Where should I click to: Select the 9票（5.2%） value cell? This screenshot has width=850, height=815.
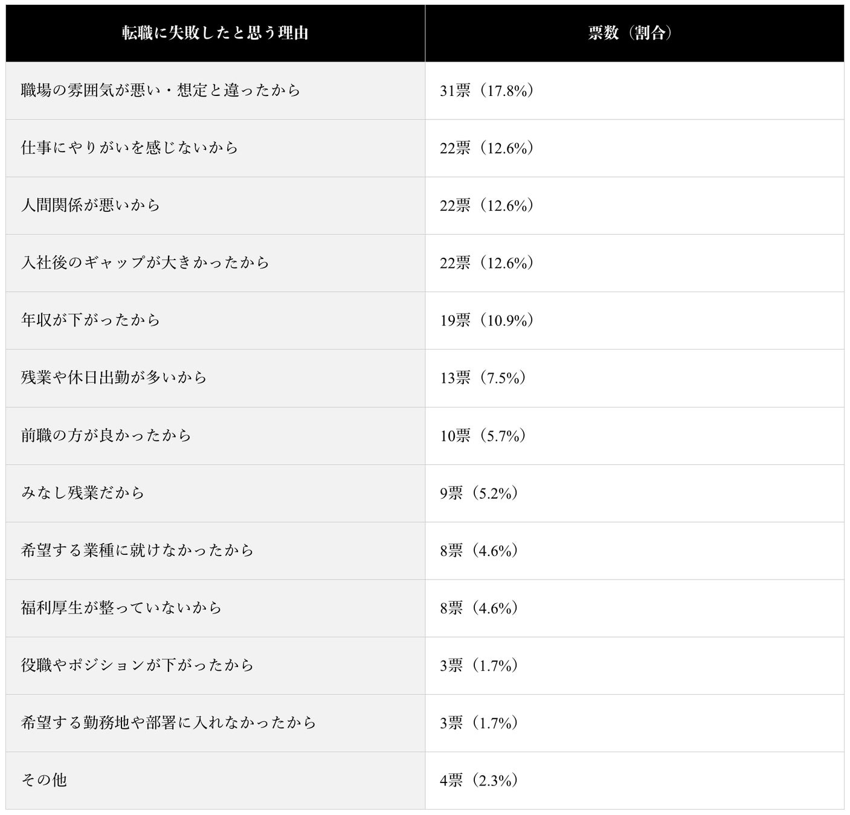(x=479, y=493)
